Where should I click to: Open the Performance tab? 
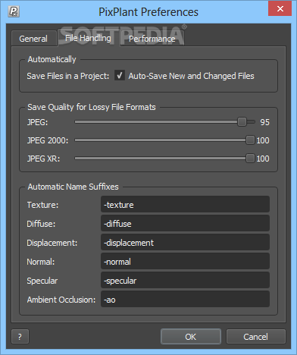(x=152, y=39)
